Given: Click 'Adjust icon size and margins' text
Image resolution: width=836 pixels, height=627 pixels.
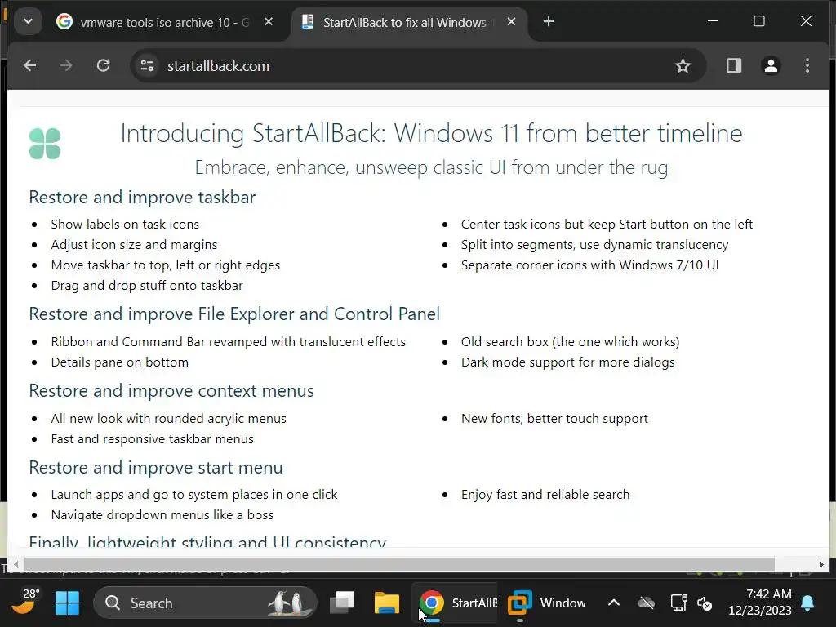Looking at the screenshot, I should [134, 244].
